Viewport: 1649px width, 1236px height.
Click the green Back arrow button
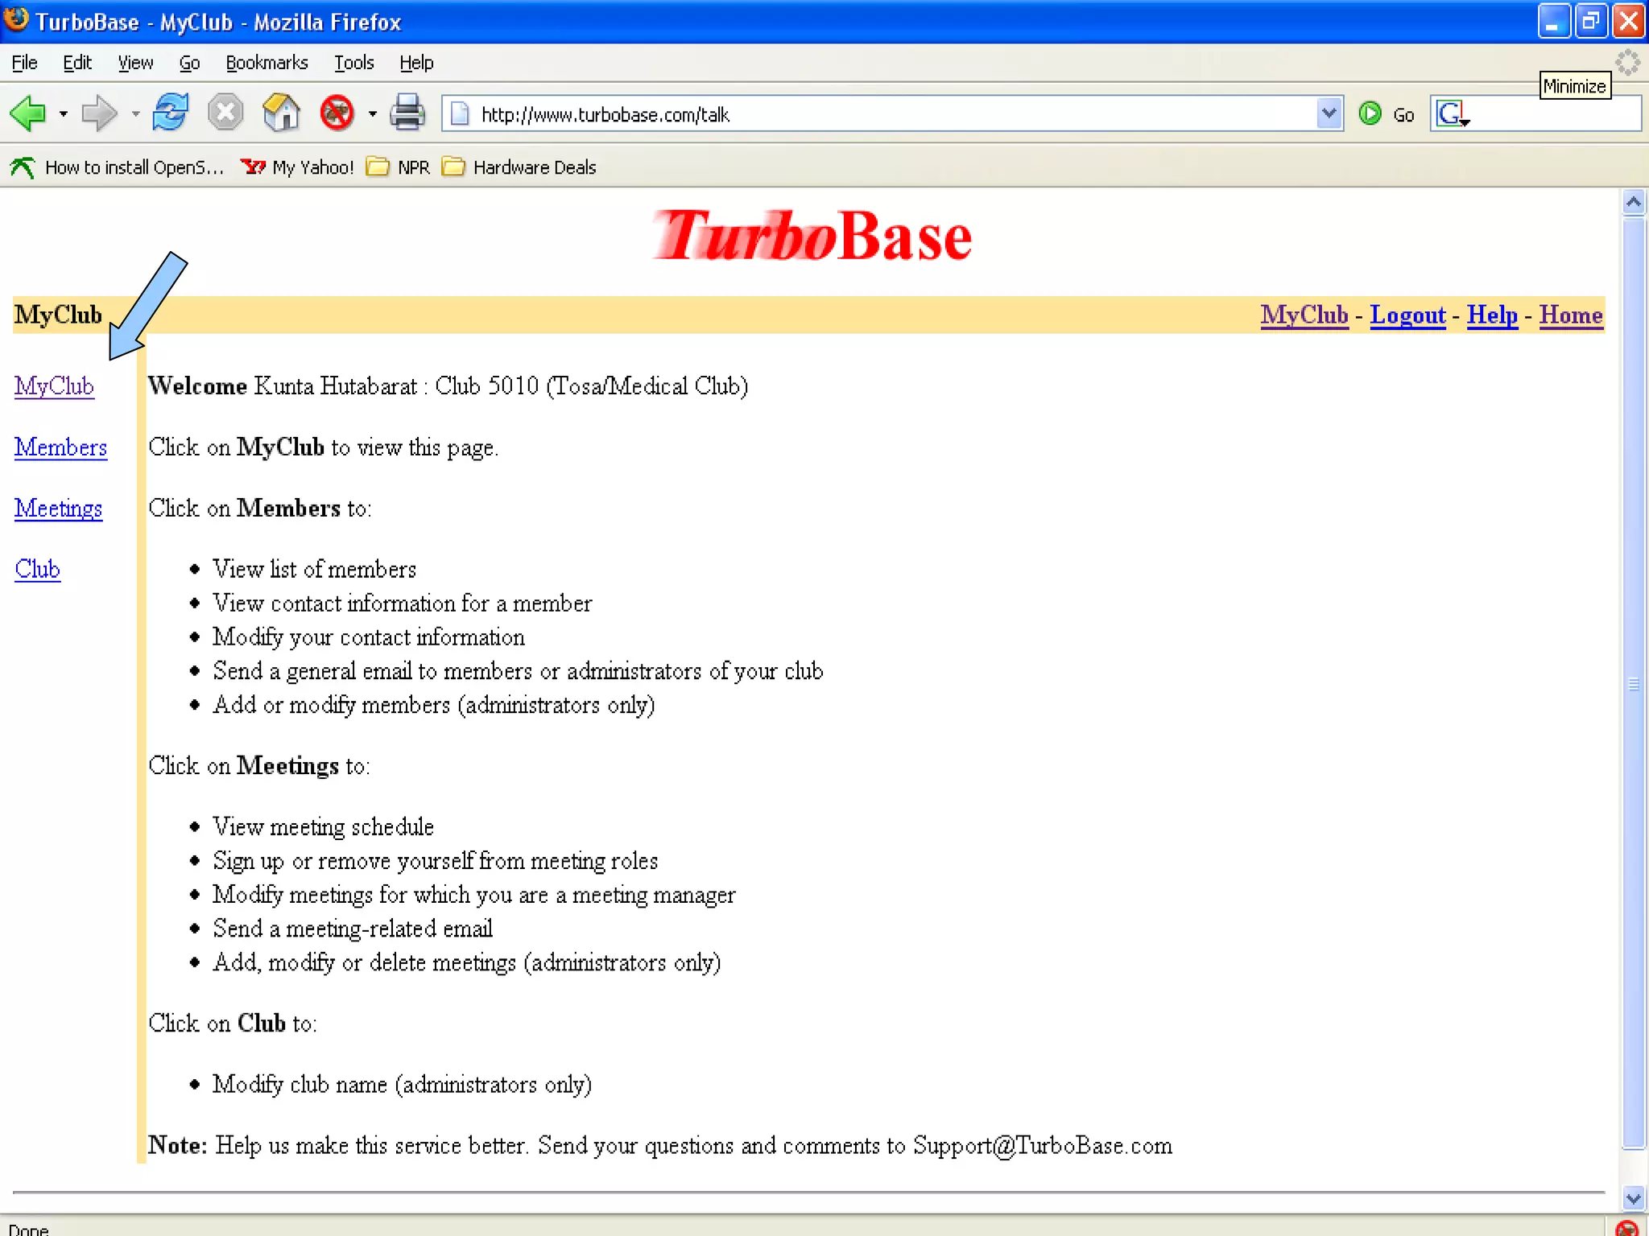pos(29,113)
